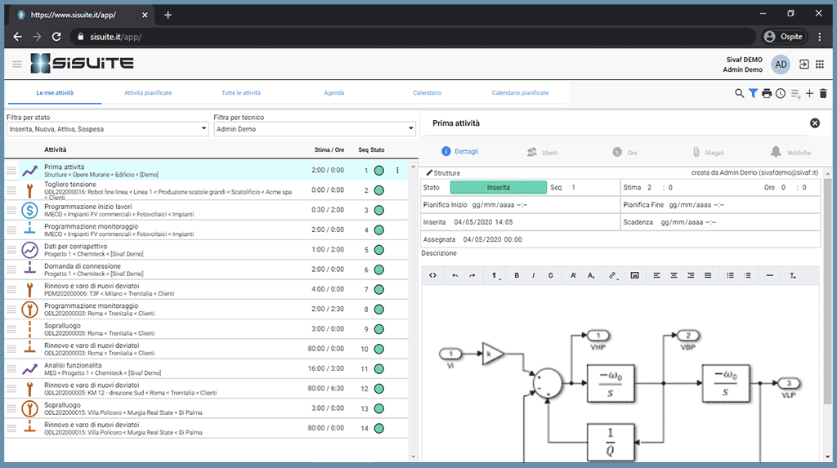The image size is (837, 468).
Task: Insert horizontal line in the editor
Action: [769, 275]
